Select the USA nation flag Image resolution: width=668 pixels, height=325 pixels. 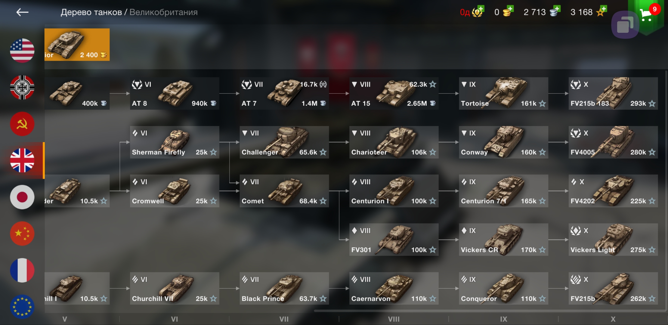22,51
